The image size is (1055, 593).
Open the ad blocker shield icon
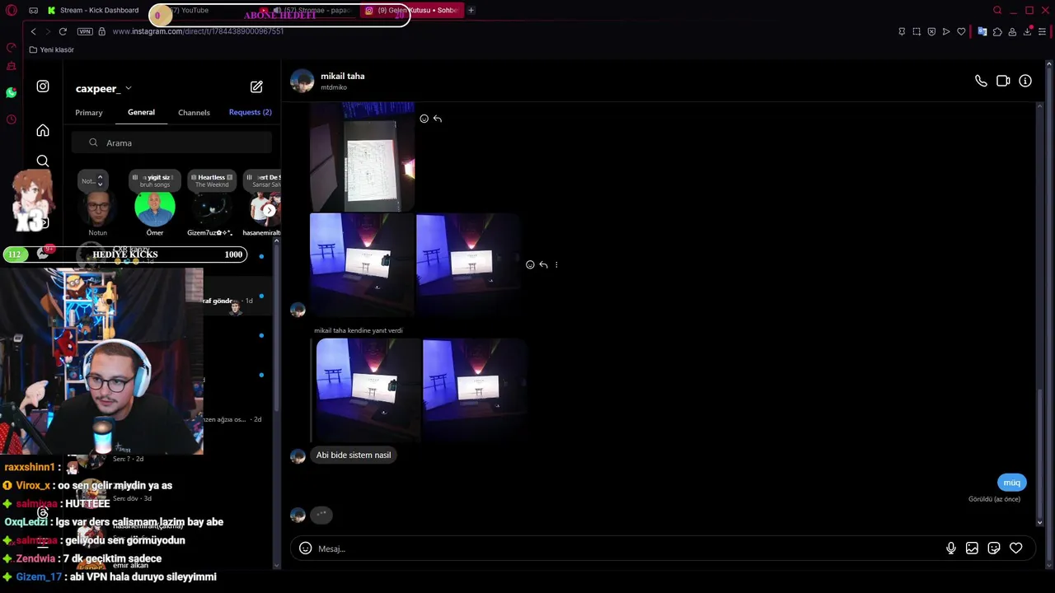pyautogui.click(x=931, y=31)
